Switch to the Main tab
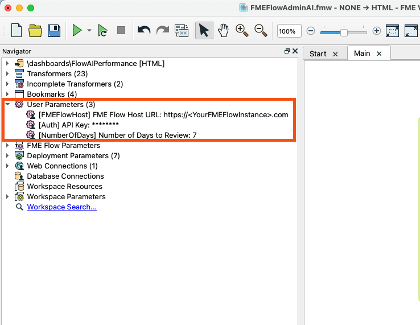420x325 pixels. click(362, 54)
